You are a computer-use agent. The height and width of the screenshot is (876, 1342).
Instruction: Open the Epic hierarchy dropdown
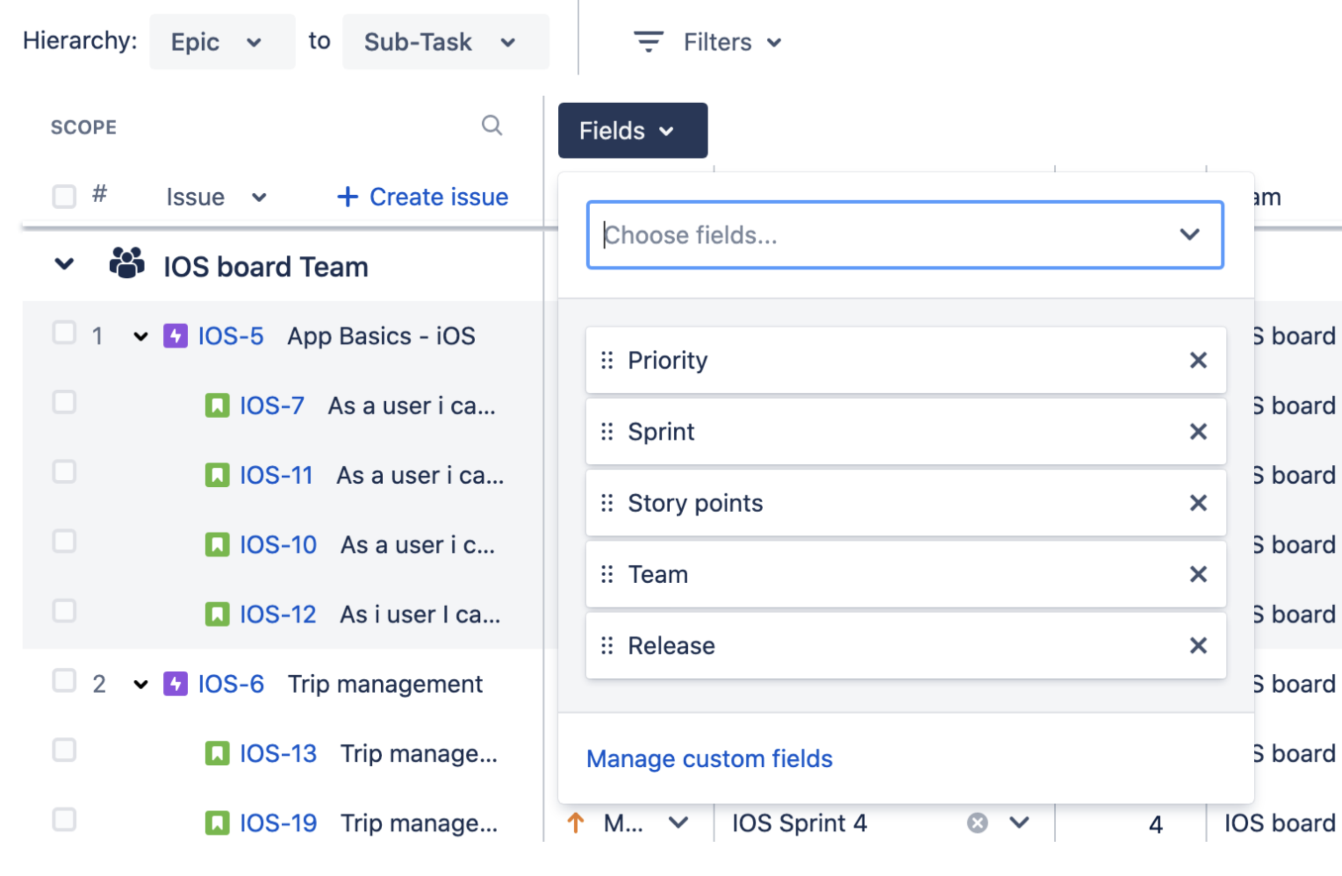tap(222, 42)
